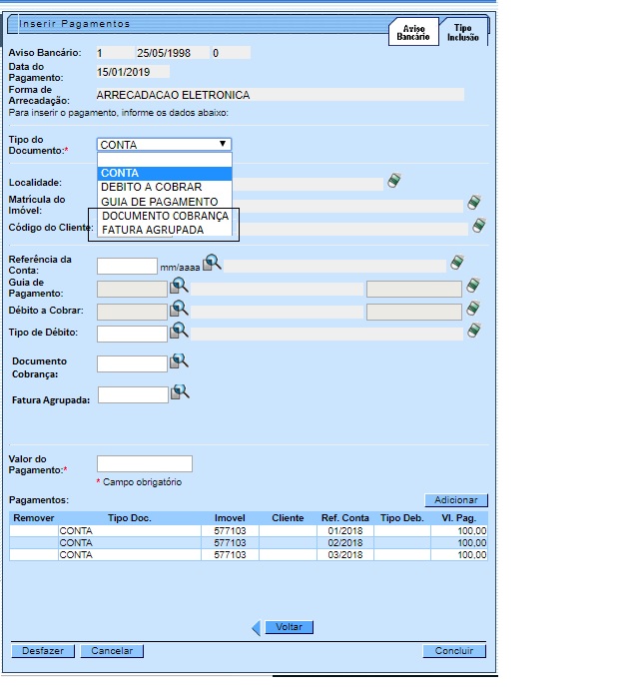Click the eraser icon on the Tipo de Débito row
Viewport: 632px width, 700px height.
(x=473, y=332)
